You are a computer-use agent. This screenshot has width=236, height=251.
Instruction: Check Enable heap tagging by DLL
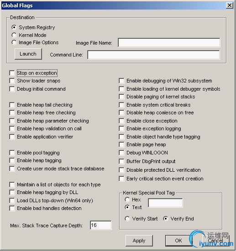tap(12, 192)
